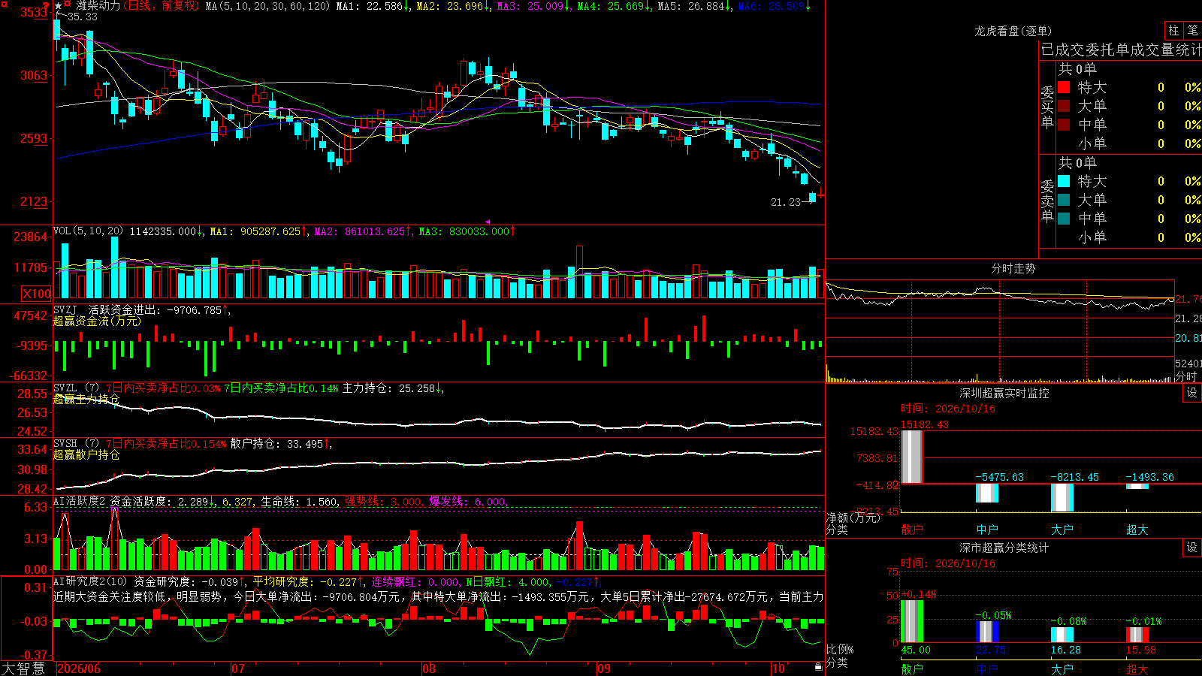Click the 散户 bar in 深圳超赢实时监控
Viewport: 1202px width, 676px height.
[x=912, y=457]
